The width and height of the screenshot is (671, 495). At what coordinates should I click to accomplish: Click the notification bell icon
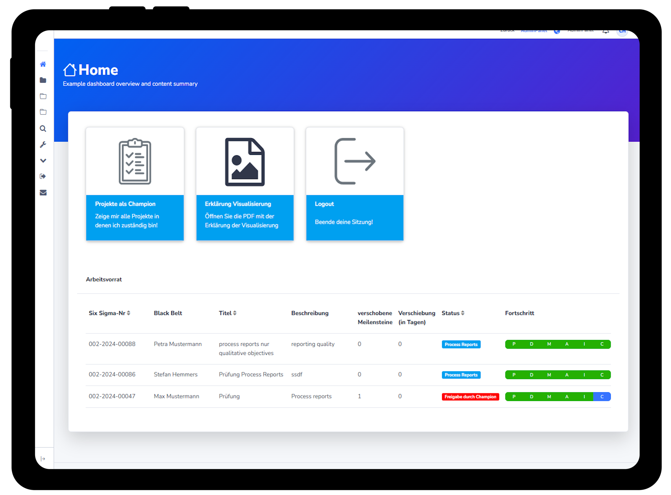click(605, 31)
